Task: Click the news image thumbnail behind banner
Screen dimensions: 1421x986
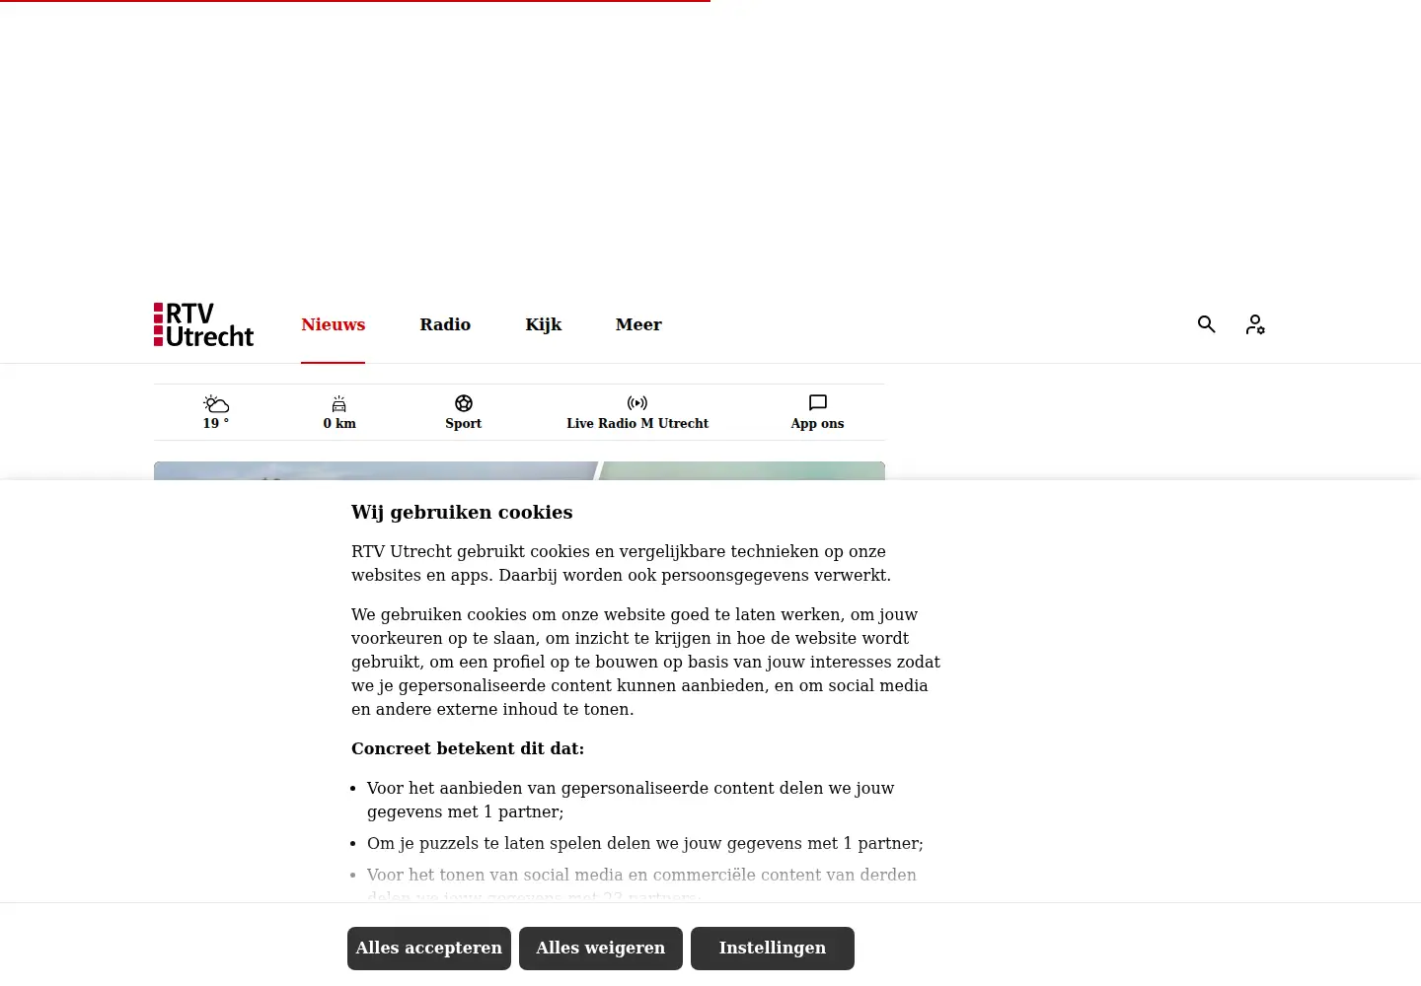Action: pyautogui.click(x=519, y=470)
